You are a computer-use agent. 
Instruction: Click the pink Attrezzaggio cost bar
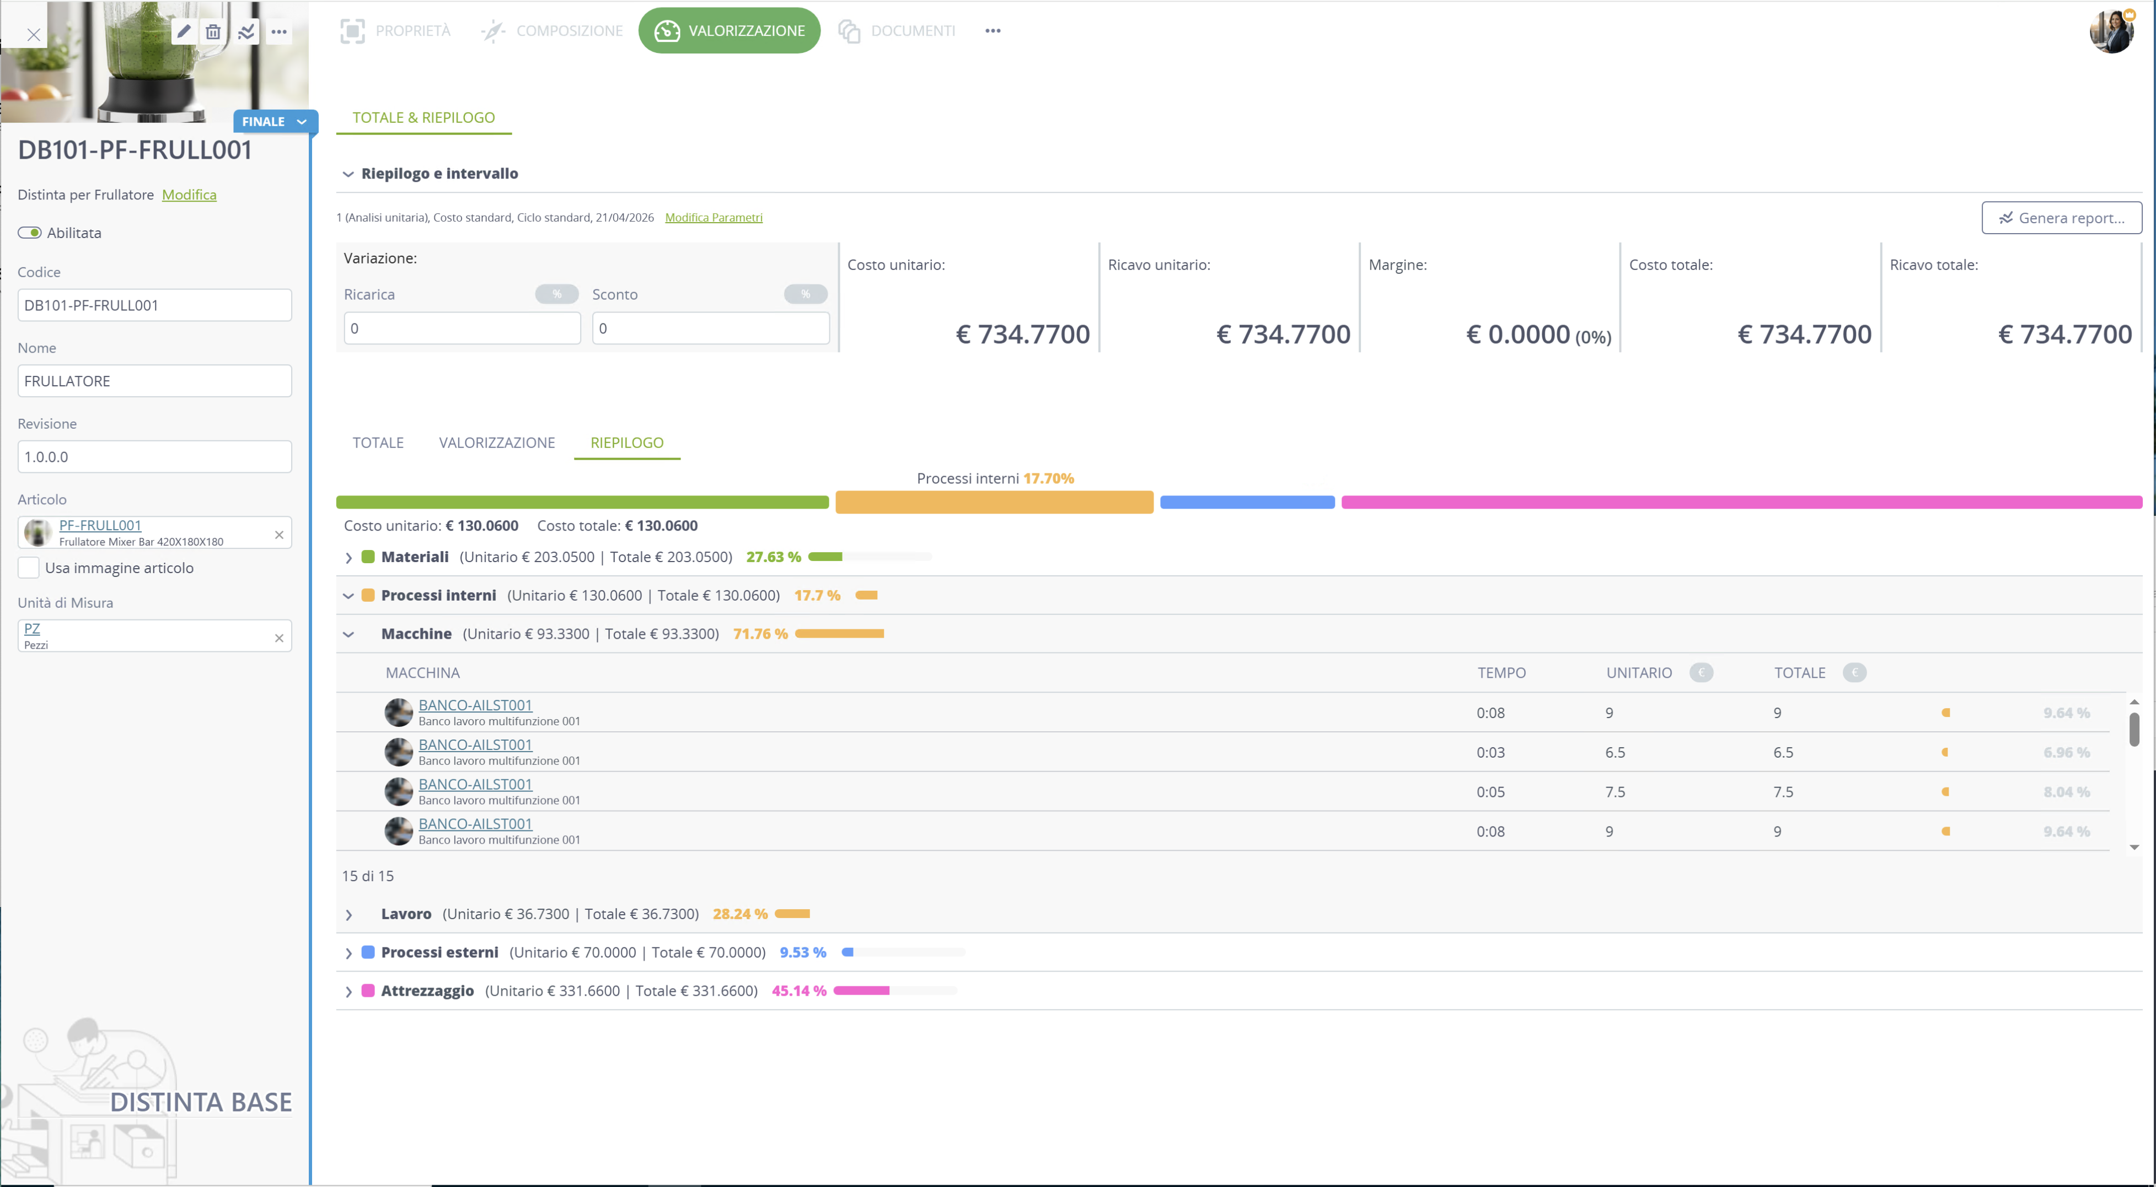(x=1741, y=502)
